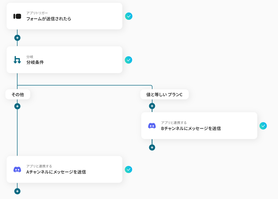Add step below A channel message card

pyautogui.click(x=17, y=191)
